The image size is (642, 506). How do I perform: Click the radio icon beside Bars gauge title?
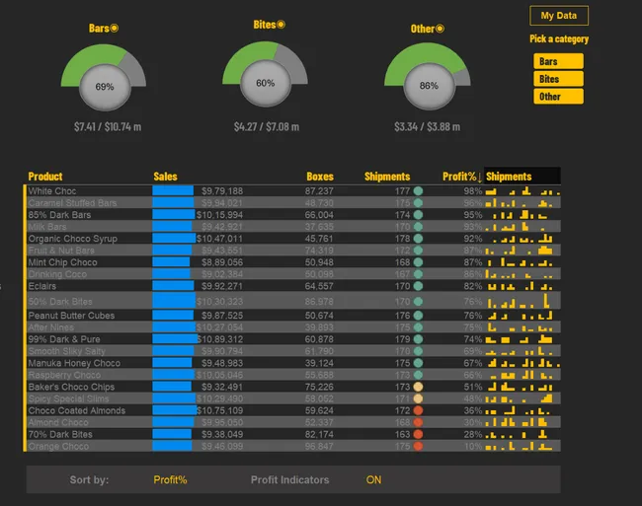coord(115,29)
